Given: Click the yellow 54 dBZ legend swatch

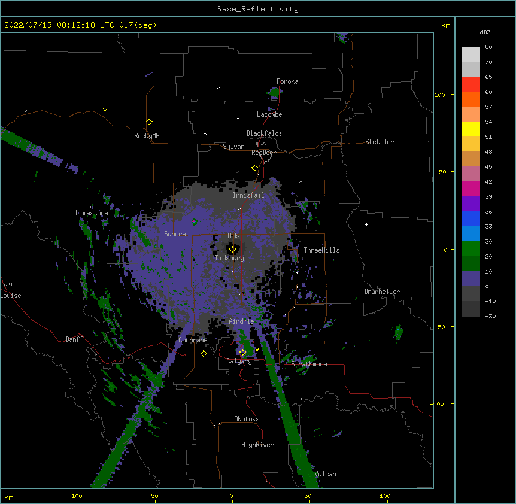Looking at the screenshot, I should point(471,129).
